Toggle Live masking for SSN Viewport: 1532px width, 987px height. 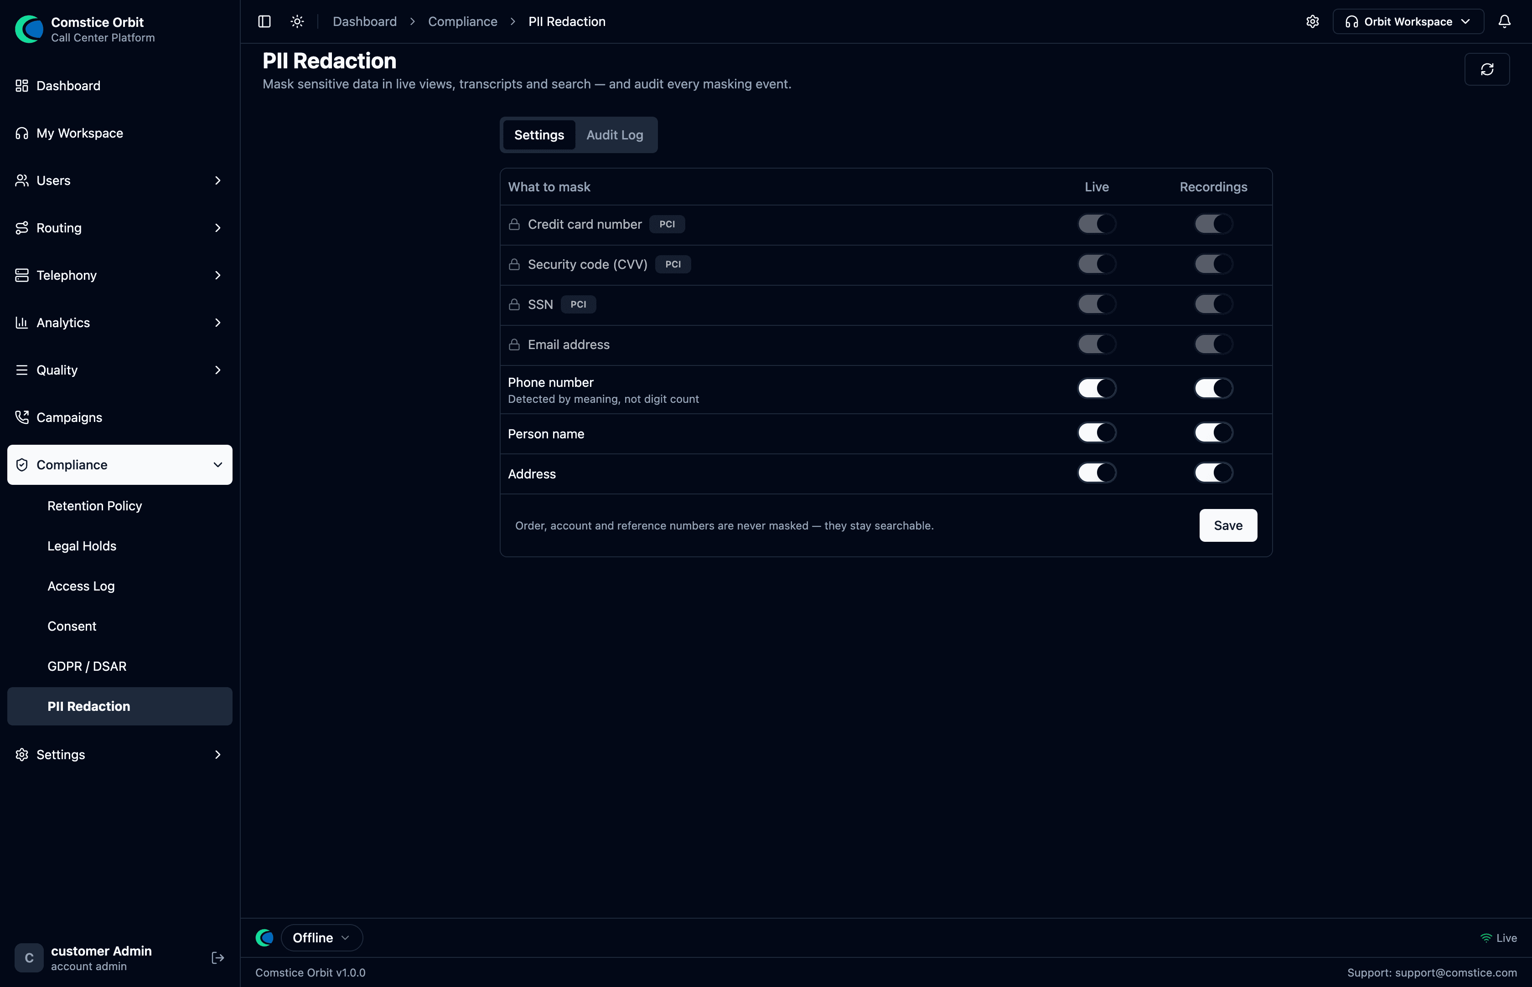(x=1097, y=304)
